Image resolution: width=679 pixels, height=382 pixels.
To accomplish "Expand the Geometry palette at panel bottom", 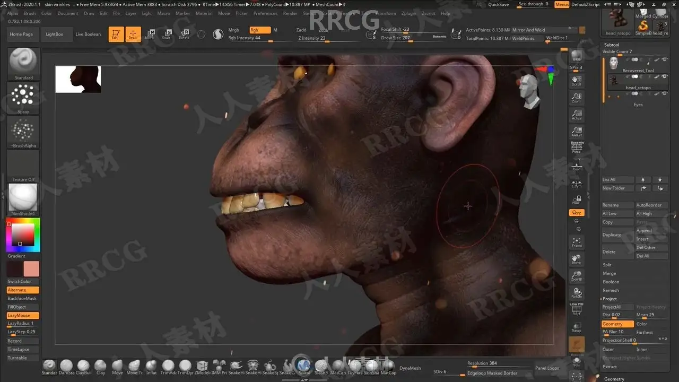I will tap(614, 379).
